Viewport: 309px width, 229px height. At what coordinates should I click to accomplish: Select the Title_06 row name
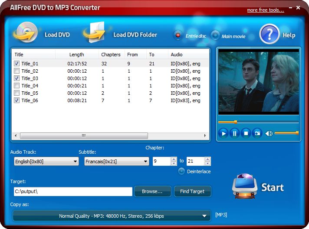click(x=30, y=100)
